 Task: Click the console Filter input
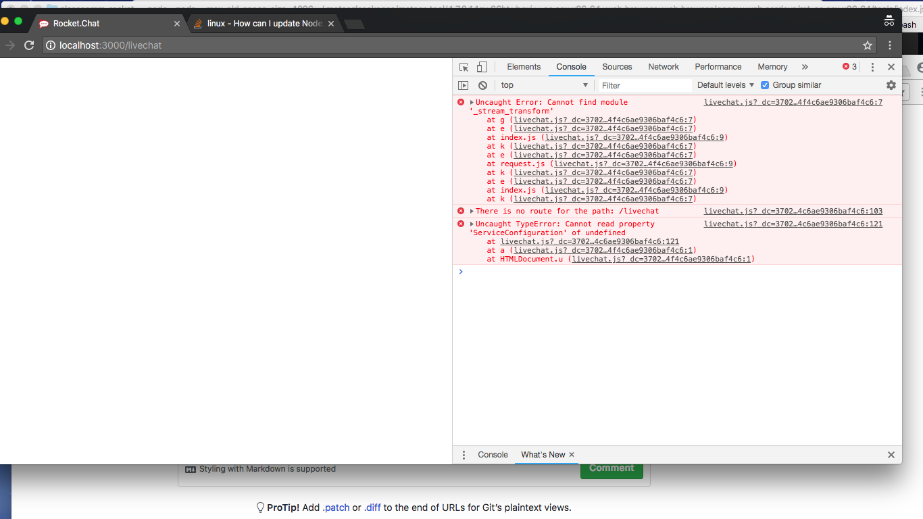click(642, 84)
